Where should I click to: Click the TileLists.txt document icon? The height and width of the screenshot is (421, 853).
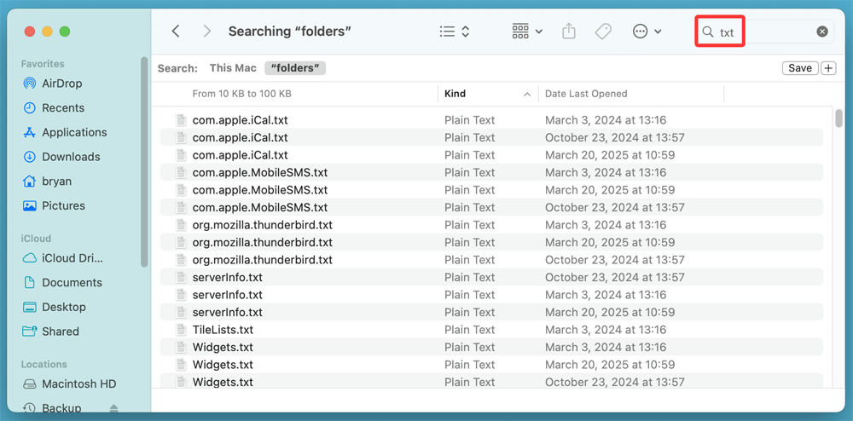tap(181, 329)
